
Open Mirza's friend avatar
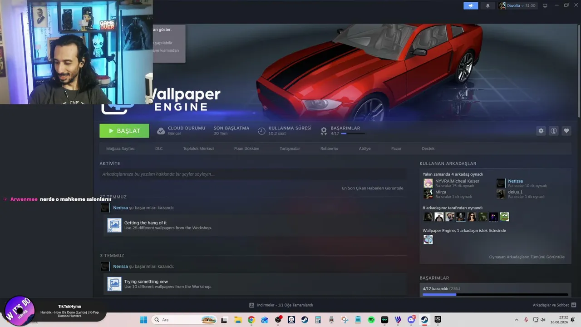pyautogui.click(x=428, y=194)
